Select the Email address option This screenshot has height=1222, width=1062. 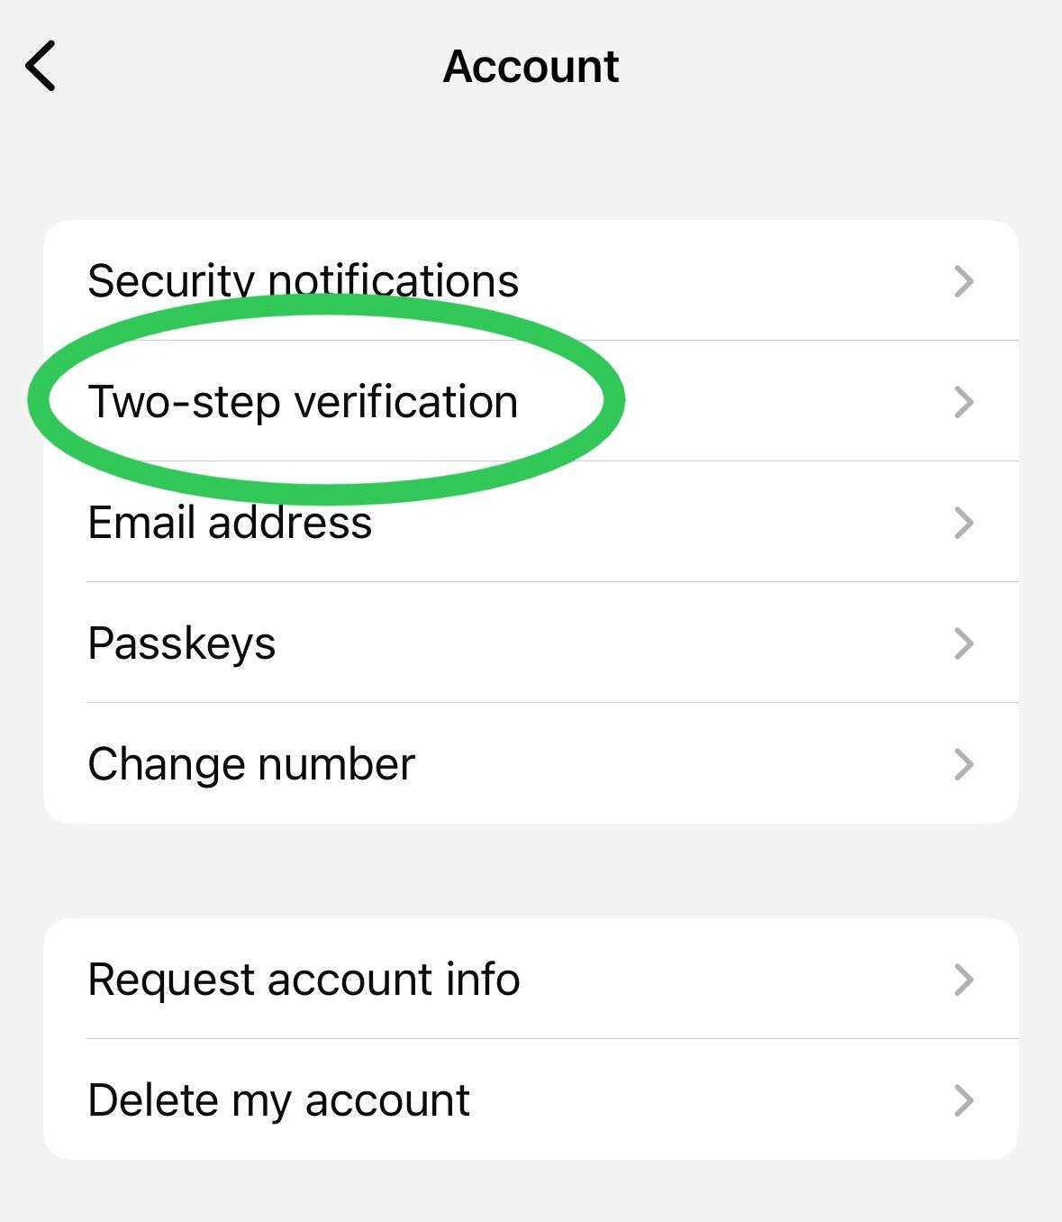click(x=230, y=523)
